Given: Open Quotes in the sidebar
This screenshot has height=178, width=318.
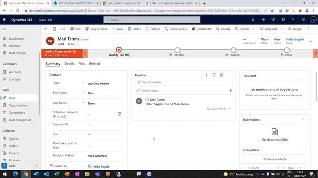Looking at the screenshot, I should (13, 138).
